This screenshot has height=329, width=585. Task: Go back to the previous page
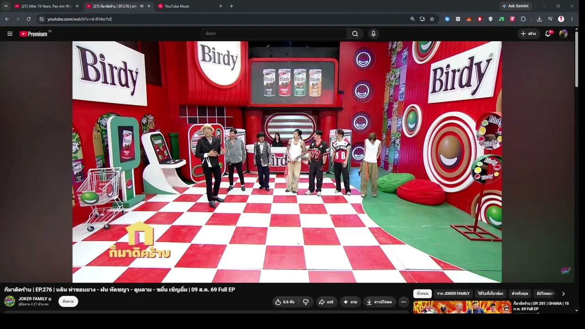7,19
